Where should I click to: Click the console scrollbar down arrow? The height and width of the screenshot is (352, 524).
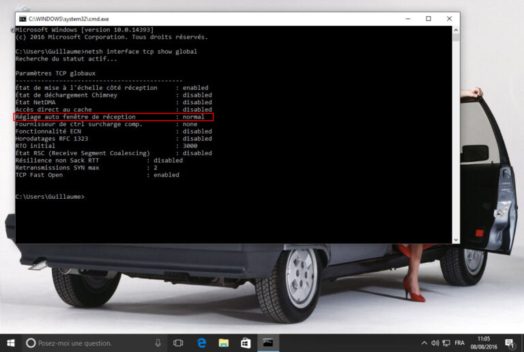456,239
